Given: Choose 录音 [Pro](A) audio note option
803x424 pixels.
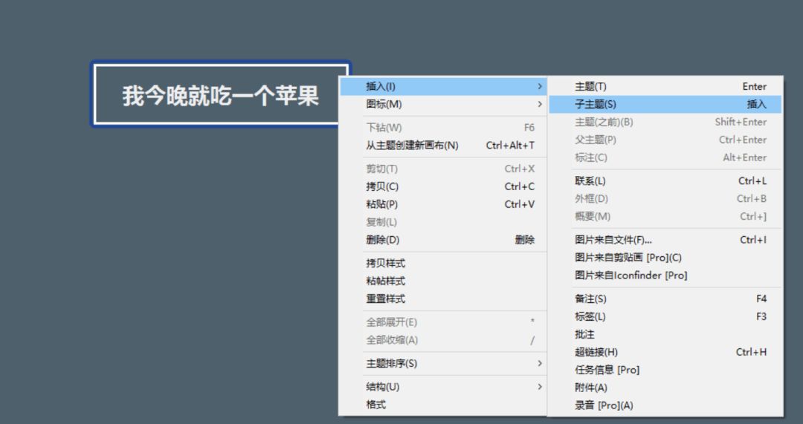Looking at the screenshot, I should [665, 405].
